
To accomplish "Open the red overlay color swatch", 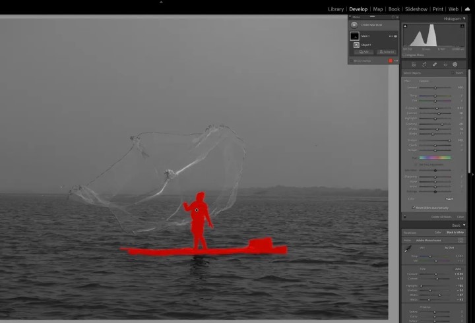I will click(x=391, y=61).
